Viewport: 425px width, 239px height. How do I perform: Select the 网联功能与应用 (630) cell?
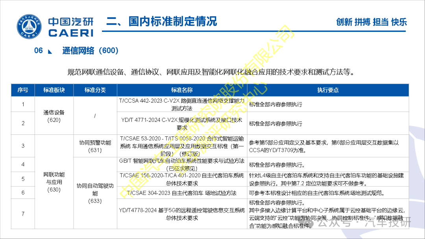54,182
